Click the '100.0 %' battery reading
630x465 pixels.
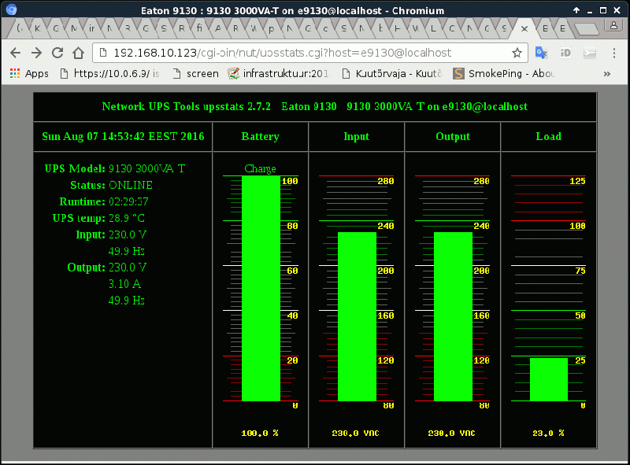point(260,433)
